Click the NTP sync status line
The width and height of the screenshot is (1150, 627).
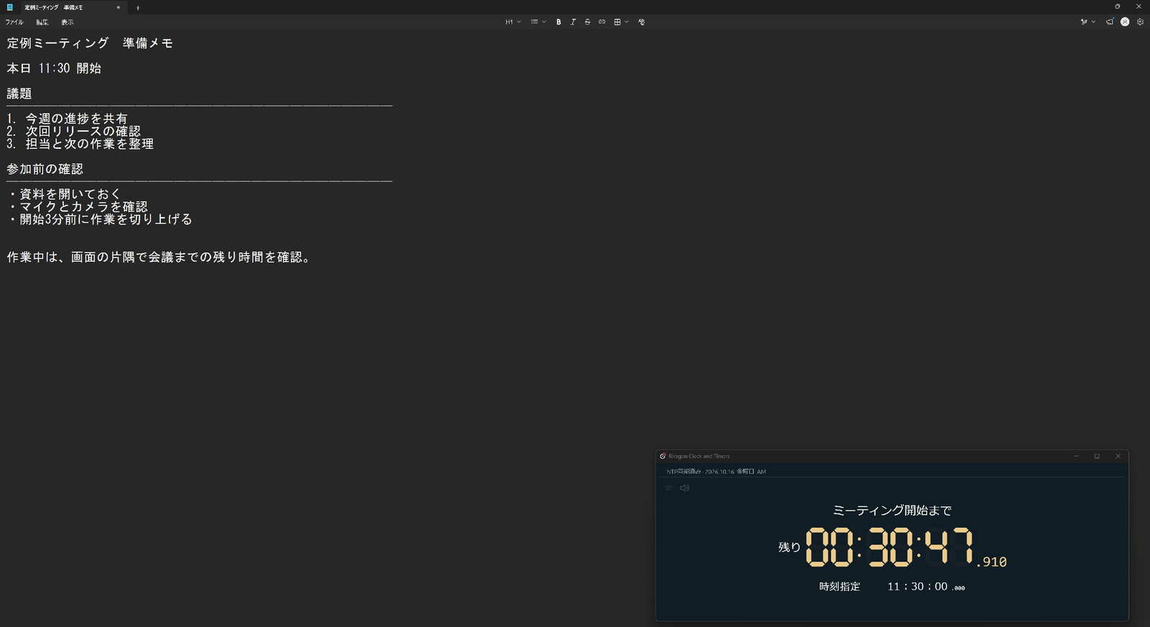[716, 472]
